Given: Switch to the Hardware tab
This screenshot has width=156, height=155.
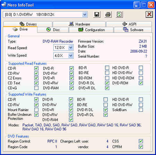Looking at the screenshot, I should (79, 24).
